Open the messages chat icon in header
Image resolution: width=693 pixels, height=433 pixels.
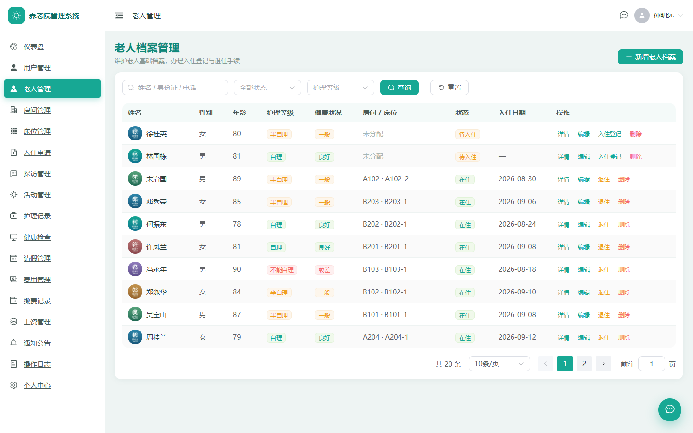pos(624,15)
